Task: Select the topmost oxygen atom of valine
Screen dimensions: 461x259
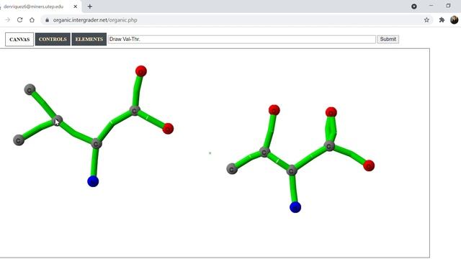Action: click(x=141, y=71)
